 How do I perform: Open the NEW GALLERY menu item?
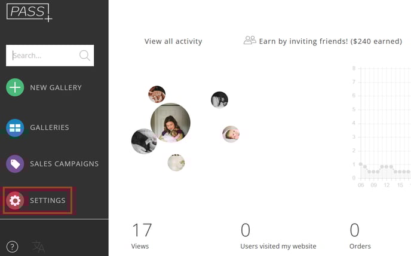coord(56,88)
